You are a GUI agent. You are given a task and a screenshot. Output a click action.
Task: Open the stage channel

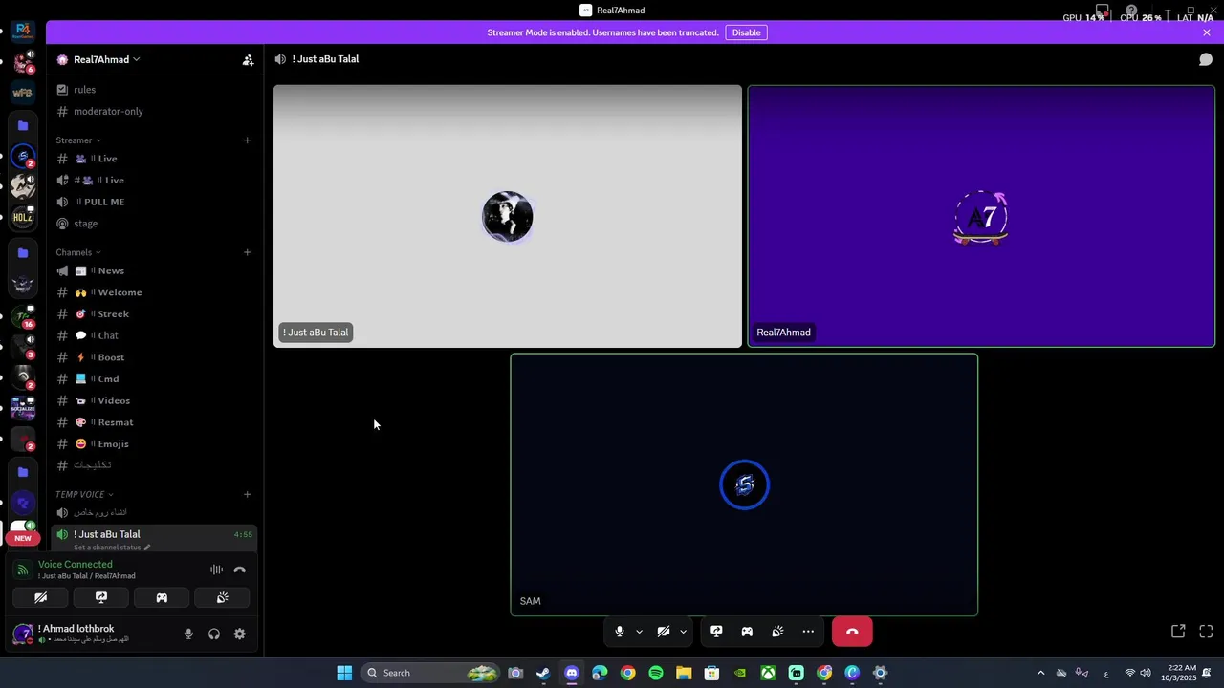(154, 224)
